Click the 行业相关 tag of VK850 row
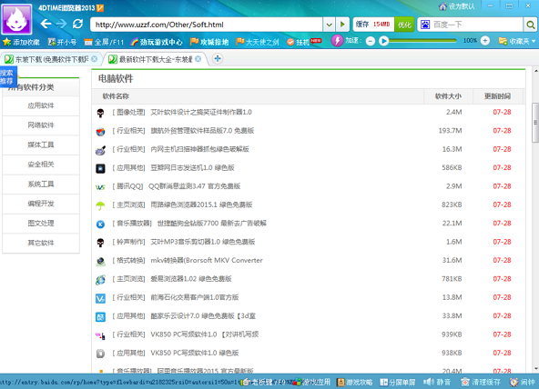This screenshot has width=539, height=389. [129, 334]
